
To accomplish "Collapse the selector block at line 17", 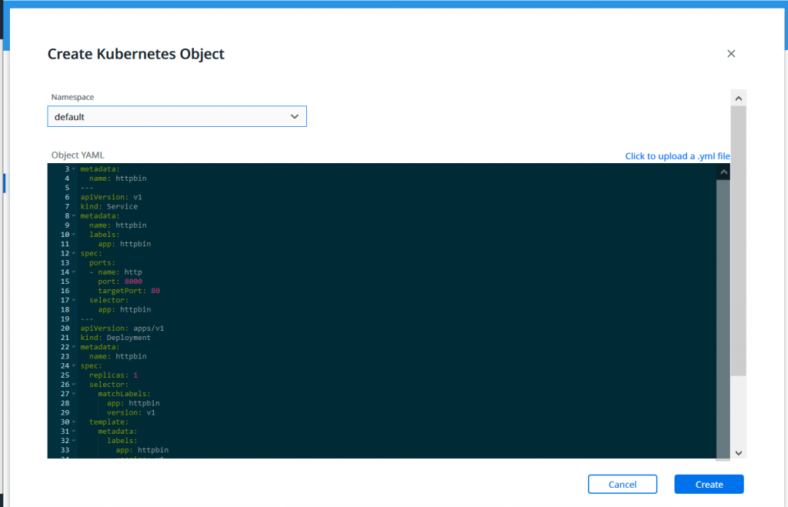I will (x=74, y=301).
